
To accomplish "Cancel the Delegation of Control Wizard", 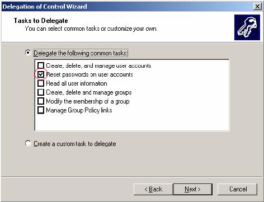I will pyautogui.click(x=238, y=189).
